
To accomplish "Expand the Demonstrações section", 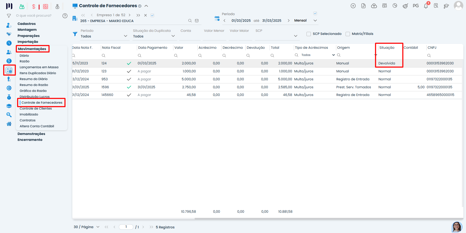I will 31,134.
